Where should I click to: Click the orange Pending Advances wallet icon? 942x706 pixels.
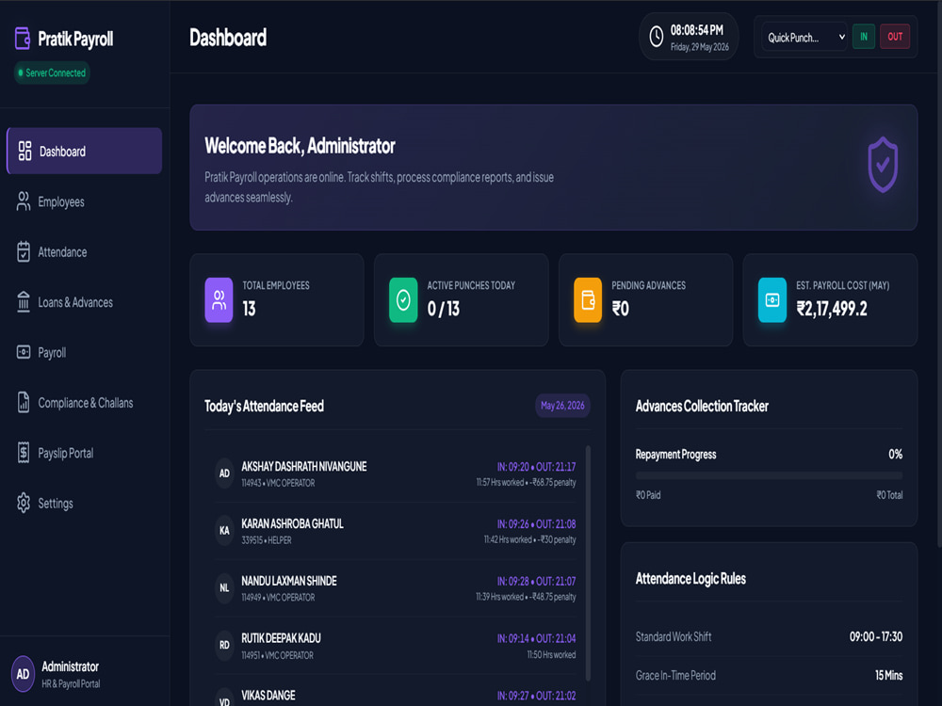588,299
